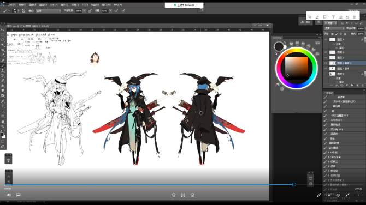The height and width of the screenshot is (205, 366).
Task: Click the video progress bar handle
Action: (294, 184)
